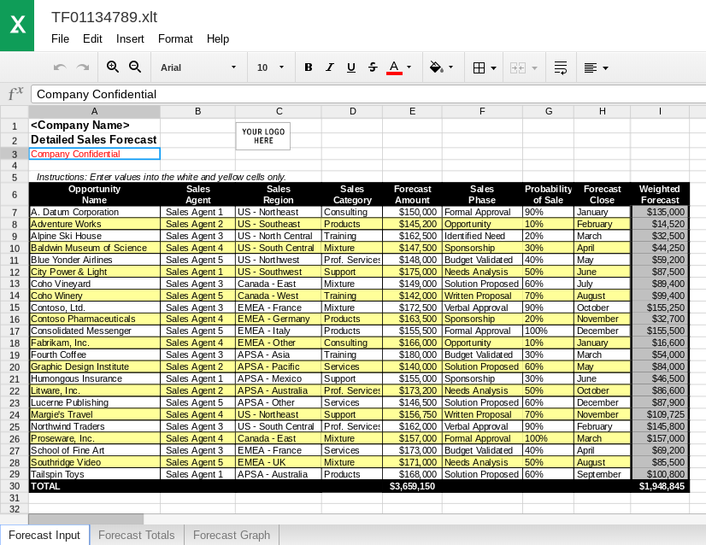
Task: Select column I header
Action: pos(660,112)
